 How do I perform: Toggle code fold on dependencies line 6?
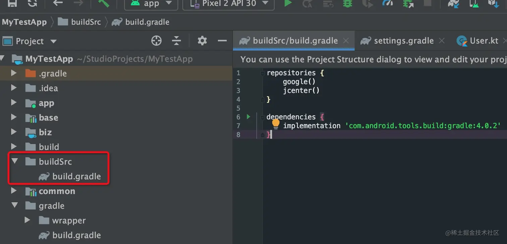[x=263, y=117]
